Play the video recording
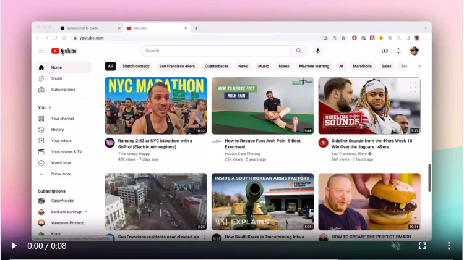 pos(14,246)
